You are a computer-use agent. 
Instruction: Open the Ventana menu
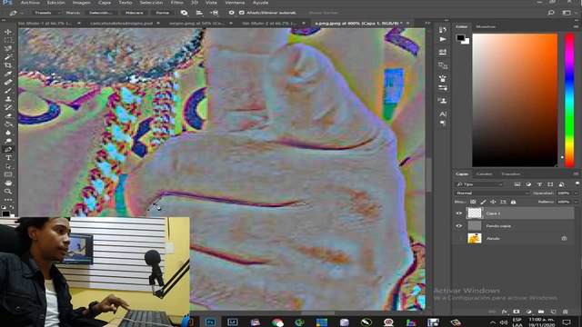click(x=235, y=3)
